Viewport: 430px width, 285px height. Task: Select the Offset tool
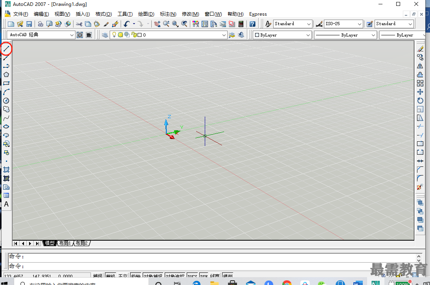pyautogui.click(x=420, y=75)
